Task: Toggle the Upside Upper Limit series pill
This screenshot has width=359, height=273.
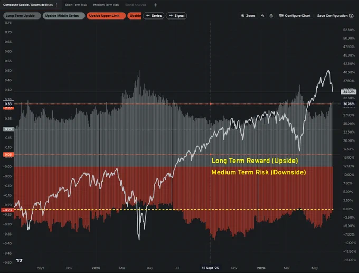Action: click(106, 16)
